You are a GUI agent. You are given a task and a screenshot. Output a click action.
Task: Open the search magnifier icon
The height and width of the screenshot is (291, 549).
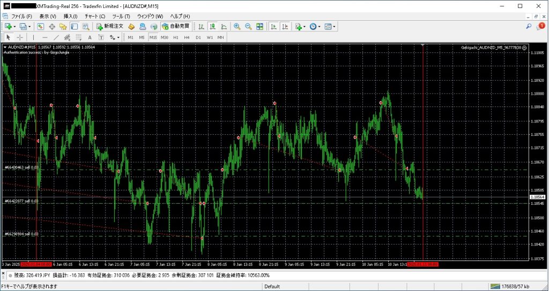coord(529,26)
